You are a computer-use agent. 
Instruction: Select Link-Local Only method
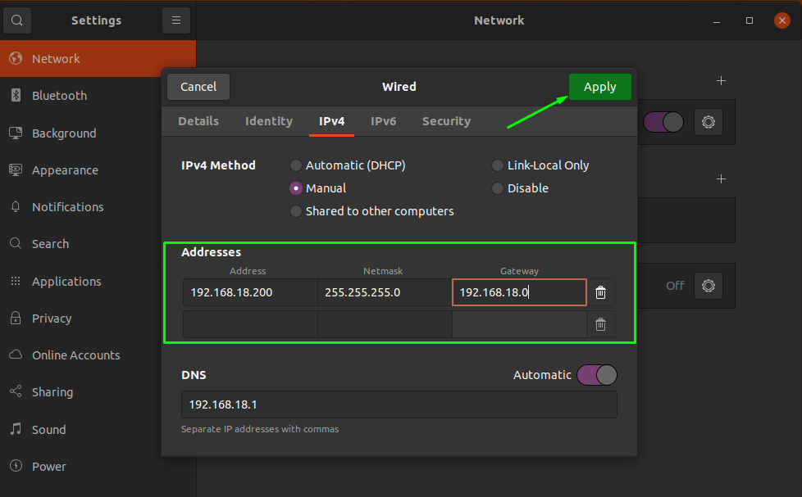pyautogui.click(x=540, y=165)
